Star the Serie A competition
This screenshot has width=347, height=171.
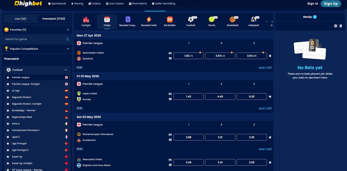coord(8,124)
